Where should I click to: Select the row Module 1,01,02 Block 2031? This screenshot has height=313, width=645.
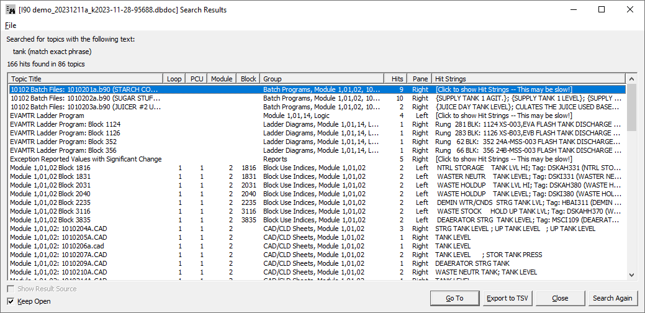(x=317, y=185)
